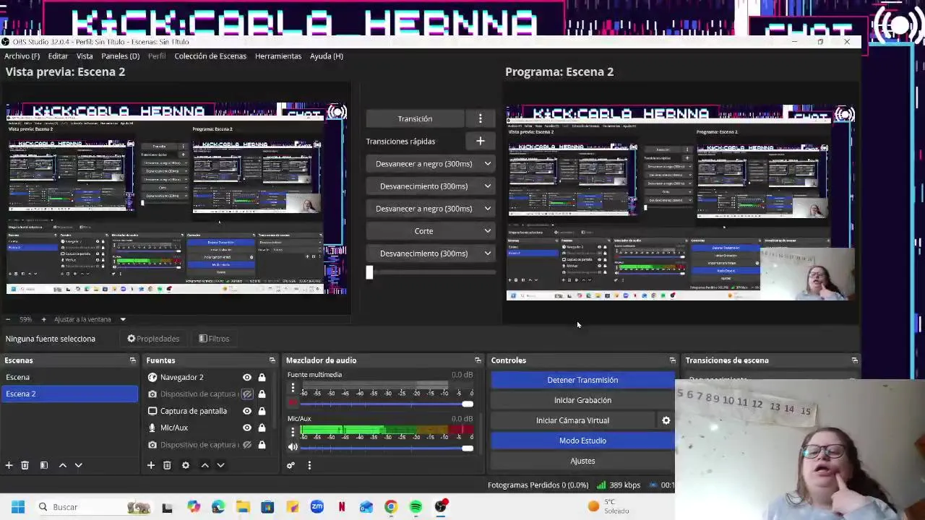Viewport: 925px width, 520px height.
Task: Click Detener Transmisión button
Action: (582, 380)
